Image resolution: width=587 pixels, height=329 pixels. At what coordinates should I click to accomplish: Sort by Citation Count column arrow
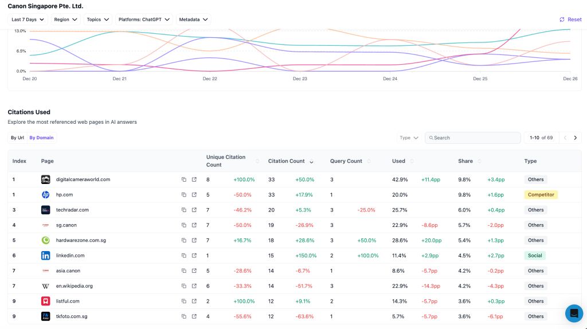pyautogui.click(x=311, y=162)
